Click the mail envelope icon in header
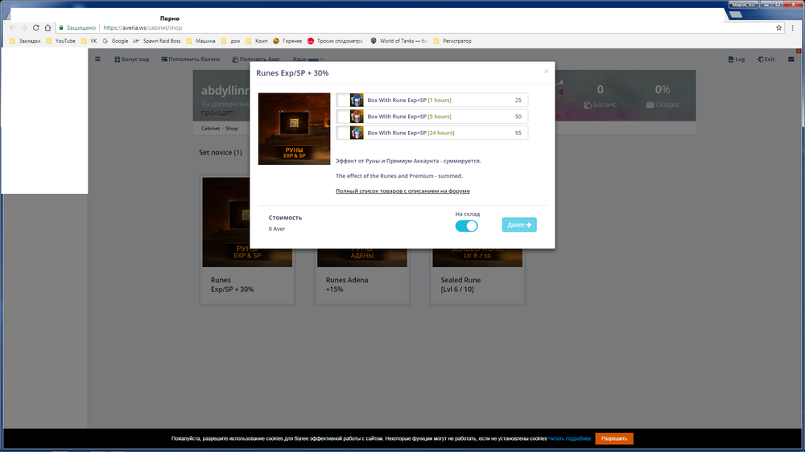Image resolution: width=805 pixels, height=452 pixels. tap(791, 60)
